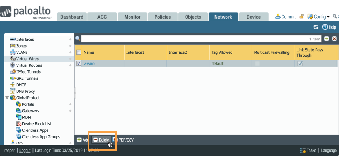Toggle the select-all header checkbox

[x=79, y=52]
